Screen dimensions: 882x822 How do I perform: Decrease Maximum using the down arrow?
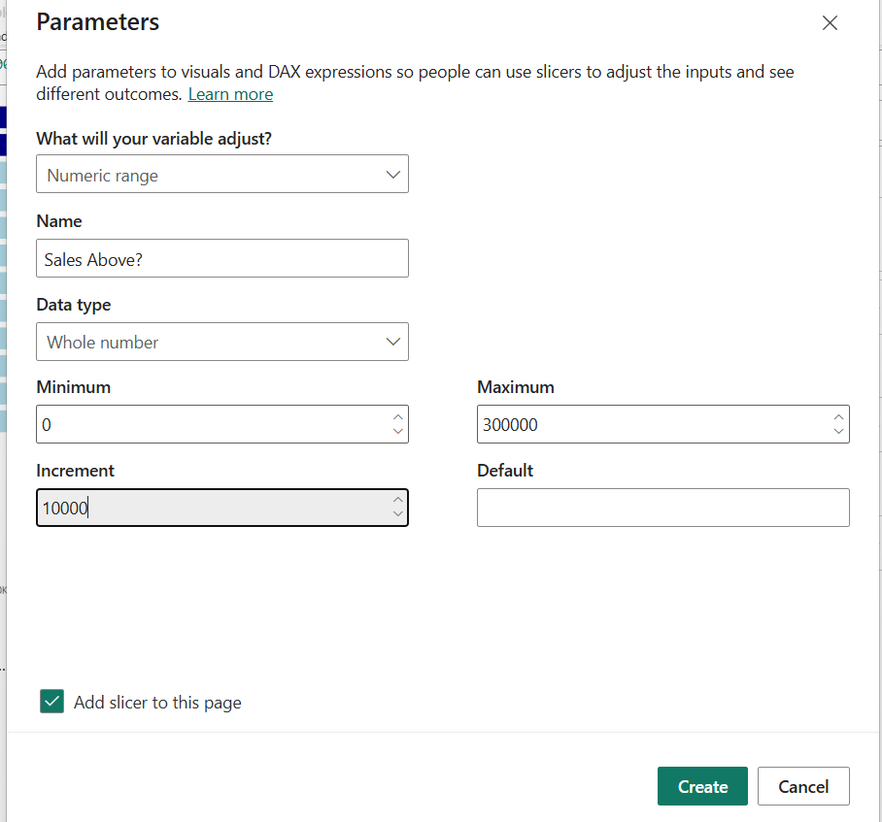[x=838, y=432]
